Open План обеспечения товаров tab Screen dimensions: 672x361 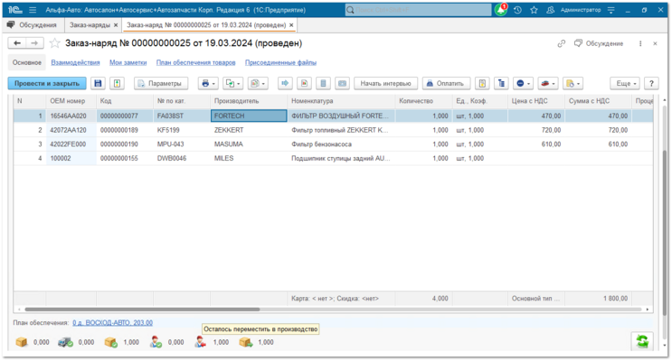tap(196, 62)
